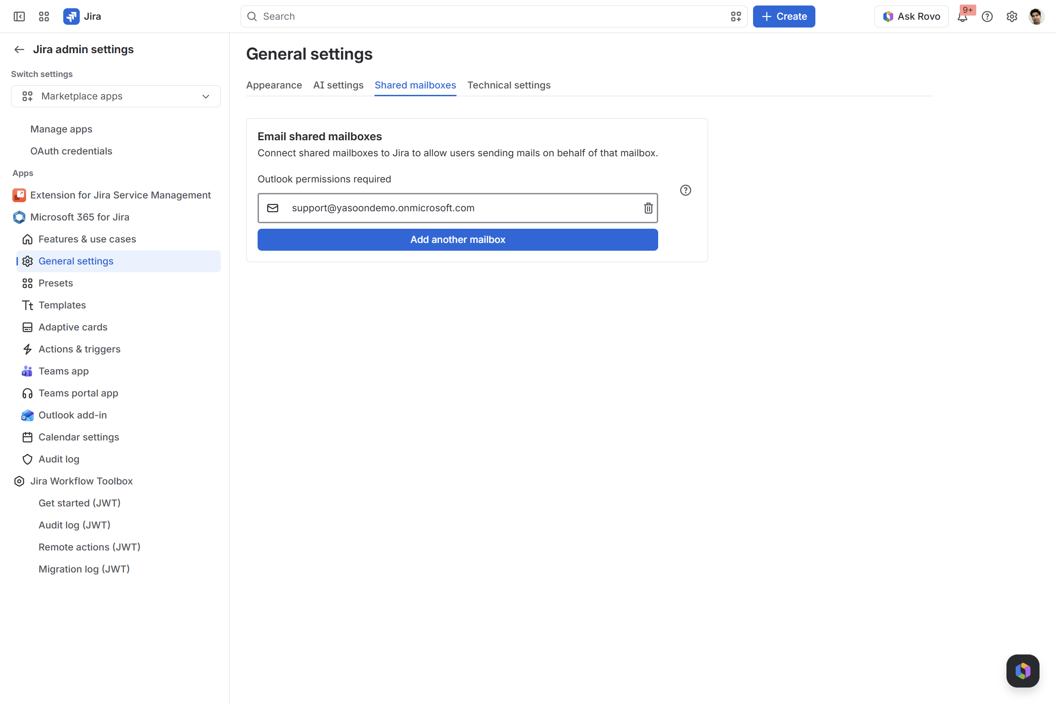
Task: Open the top-bar help icon
Action: pyautogui.click(x=987, y=16)
